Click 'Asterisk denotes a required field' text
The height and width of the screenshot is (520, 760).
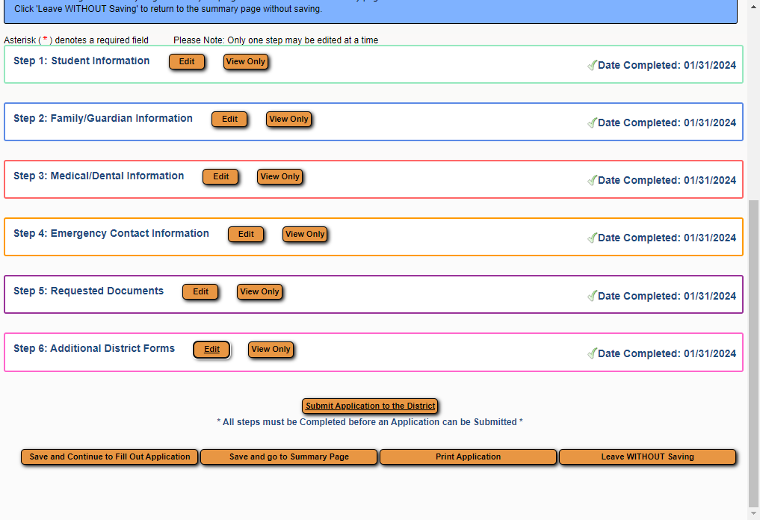tap(76, 40)
